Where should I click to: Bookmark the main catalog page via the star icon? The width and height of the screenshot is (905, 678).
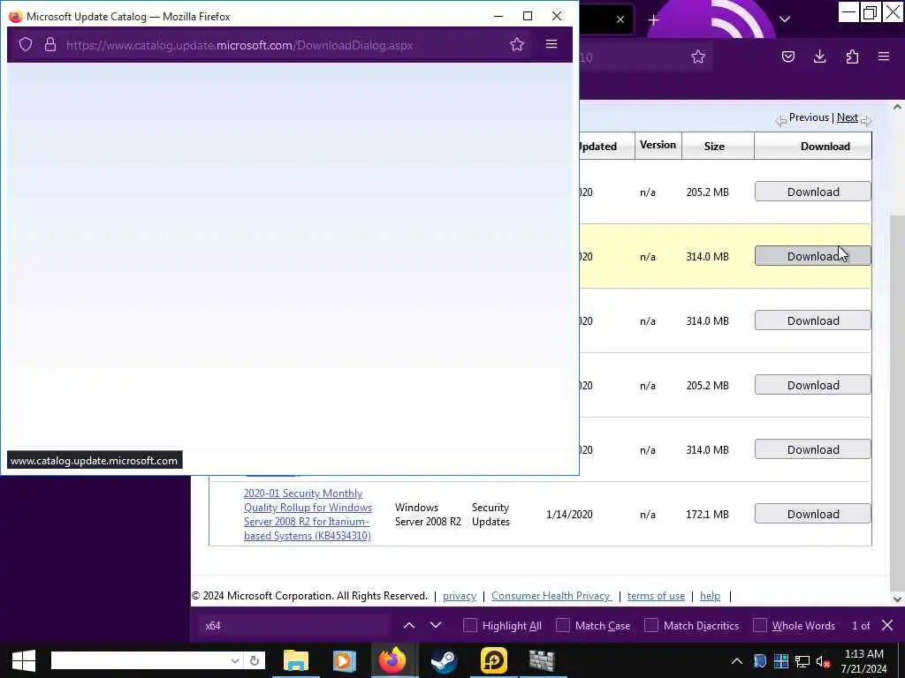coord(698,56)
